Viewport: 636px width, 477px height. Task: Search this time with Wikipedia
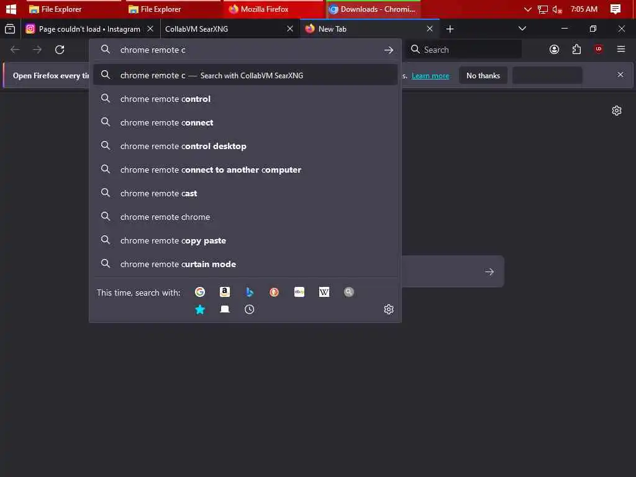coord(324,292)
